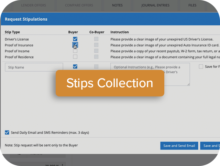Click into the Stip Name field
This screenshot has height=166, width=220.
point(34,67)
